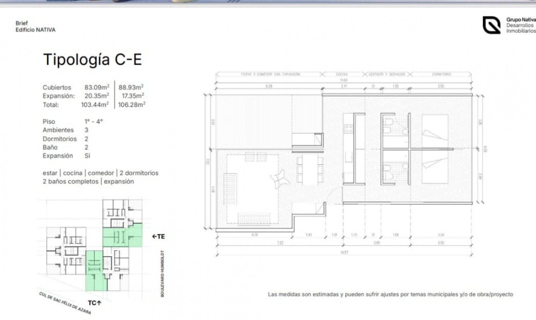536x320 pixels.
Task: Select the "2 baños completos" text
Action: point(70,182)
